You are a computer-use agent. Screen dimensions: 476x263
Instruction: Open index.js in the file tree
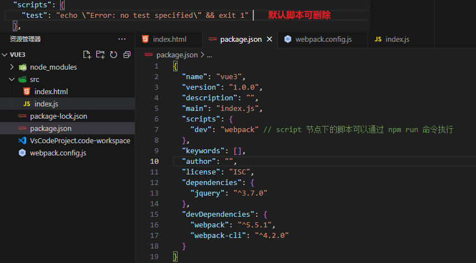pos(67,104)
